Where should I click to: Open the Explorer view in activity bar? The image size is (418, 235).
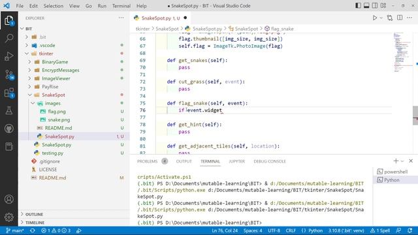(8, 20)
